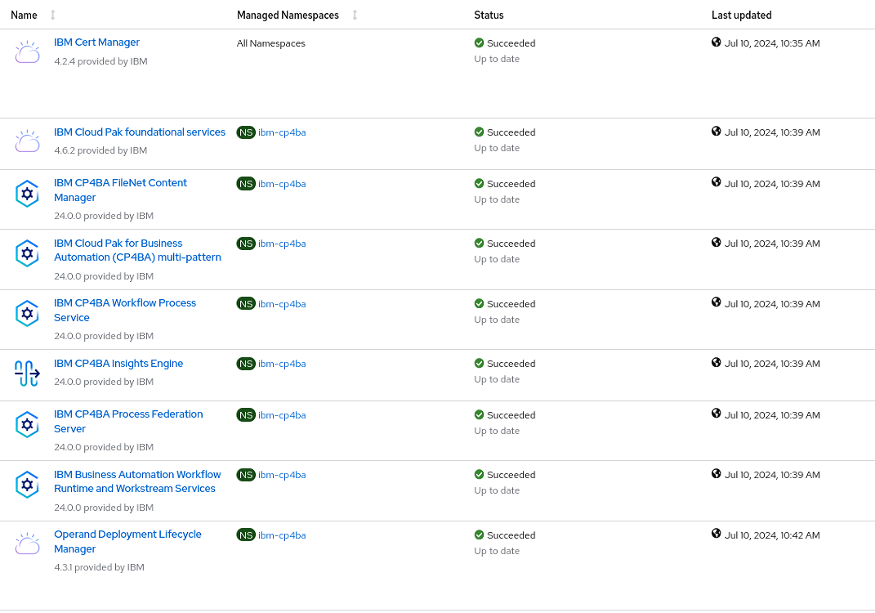Open IBM CP4BA FileNet Content Manager link
Screen dimensions: 875x613
(120, 190)
